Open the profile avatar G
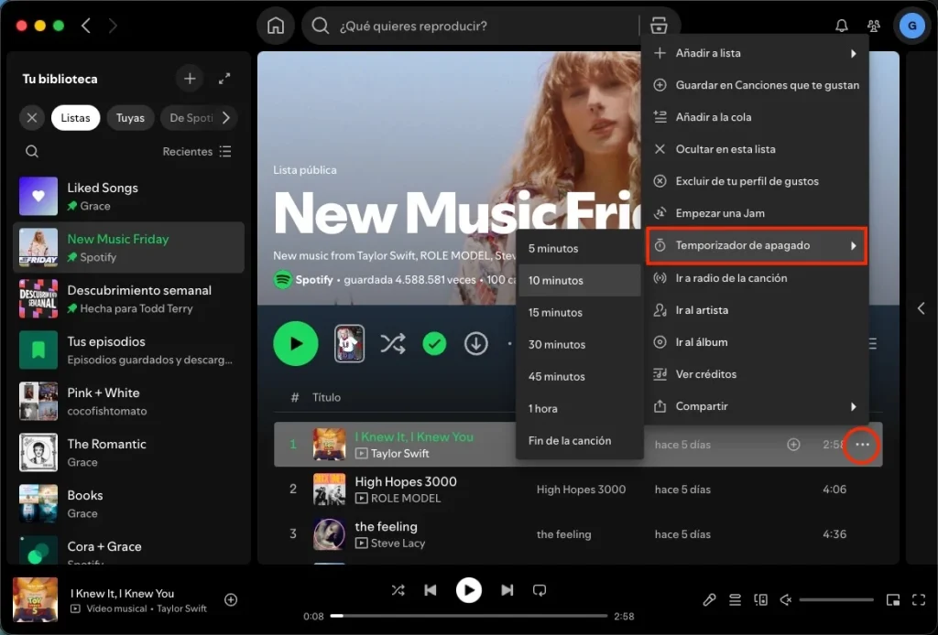938x635 pixels. 911,26
